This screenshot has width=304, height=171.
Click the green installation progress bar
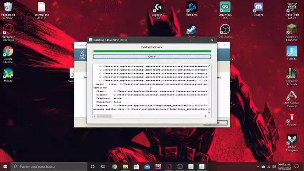(152, 51)
